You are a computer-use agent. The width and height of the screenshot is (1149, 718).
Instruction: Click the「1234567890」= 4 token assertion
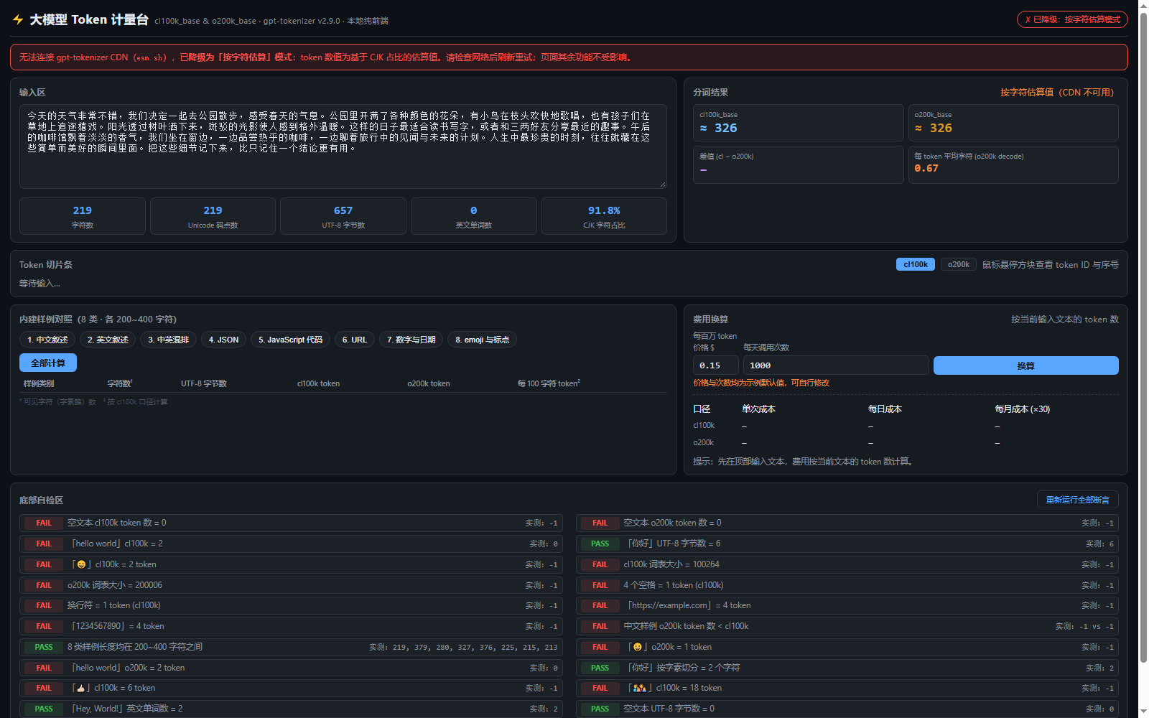pyautogui.click(x=291, y=626)
